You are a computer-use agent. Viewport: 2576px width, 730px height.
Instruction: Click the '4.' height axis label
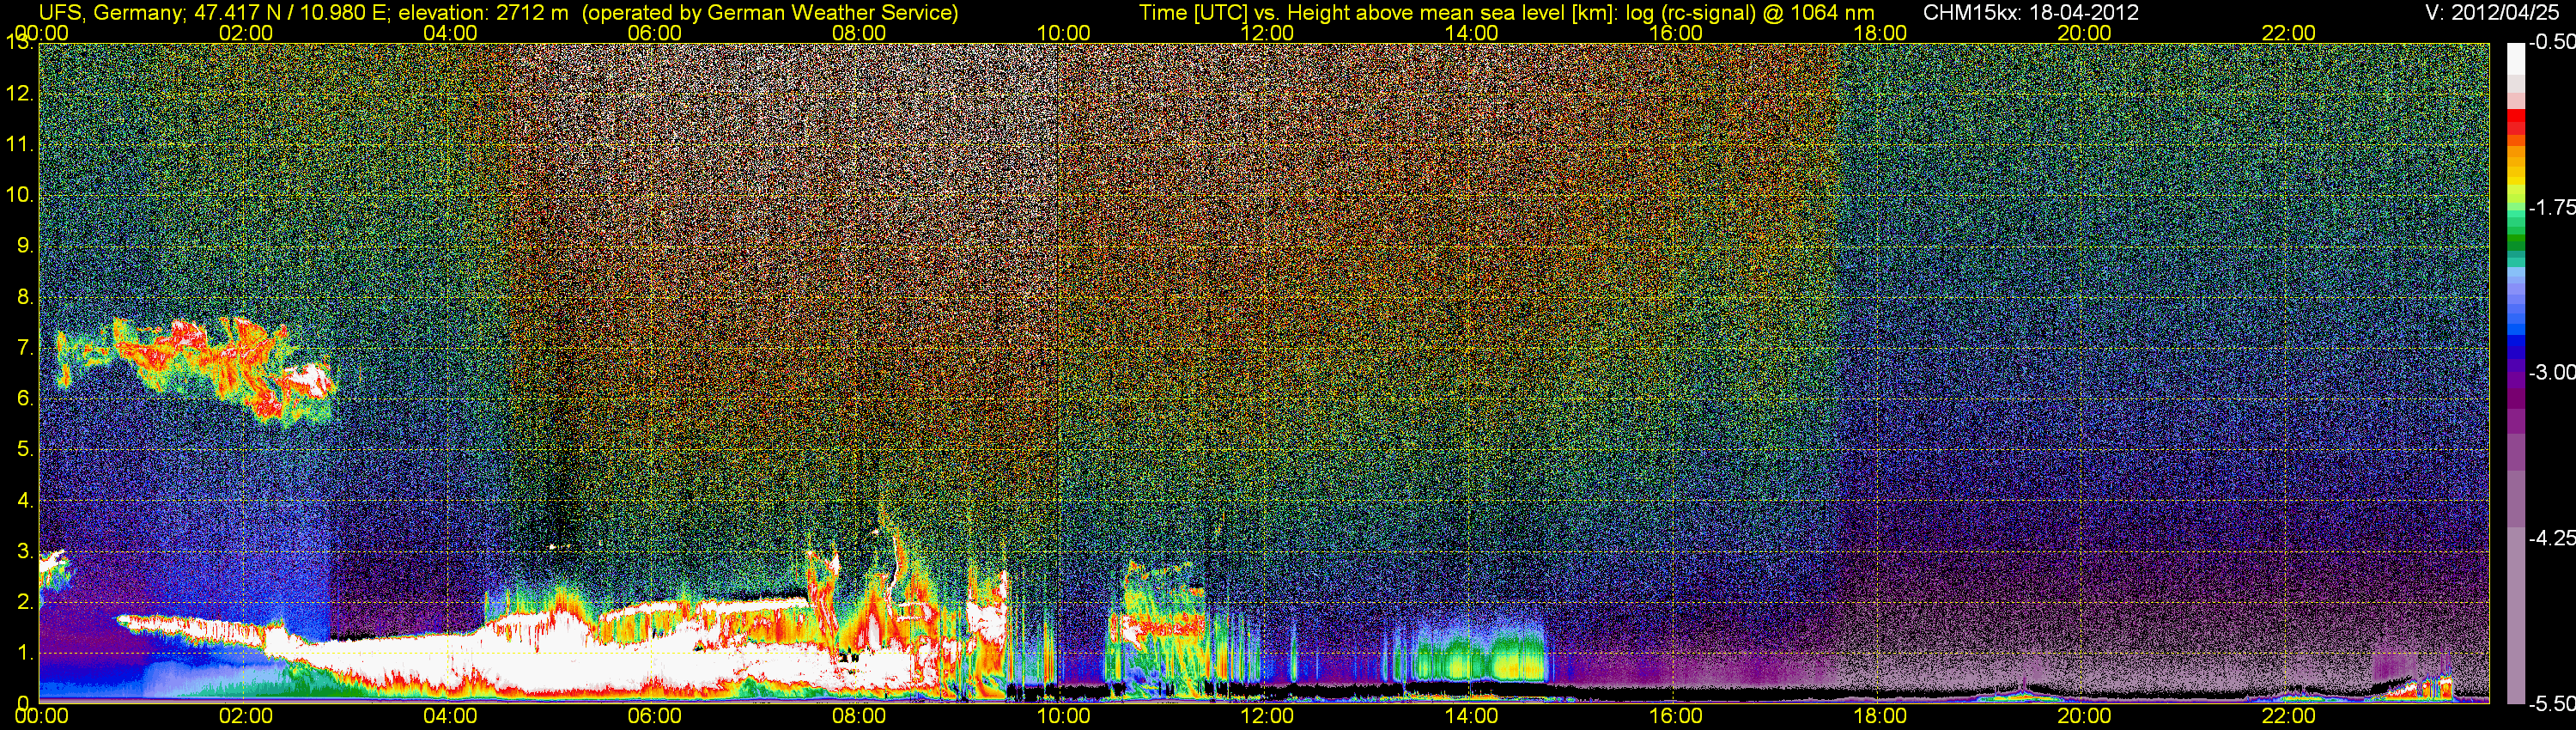[x=25, y=500]
